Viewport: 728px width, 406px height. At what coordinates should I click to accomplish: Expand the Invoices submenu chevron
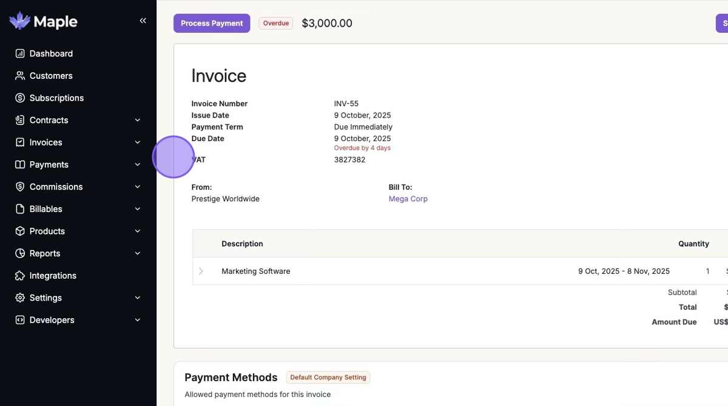(138, 142)
